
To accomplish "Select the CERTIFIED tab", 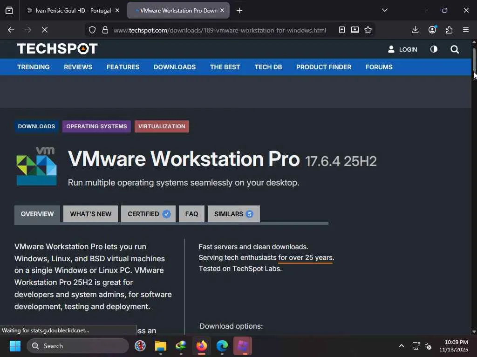I will [x=149, y=214].
